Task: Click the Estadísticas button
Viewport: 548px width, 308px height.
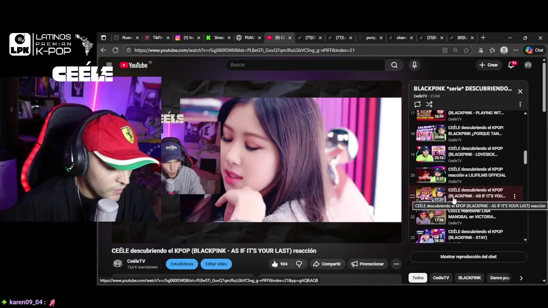Action: coord(182,264)
